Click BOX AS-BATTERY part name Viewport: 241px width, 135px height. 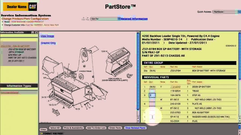(201, 112)
